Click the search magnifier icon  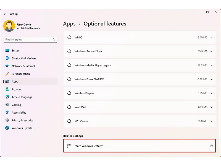(x=54, y=40)
